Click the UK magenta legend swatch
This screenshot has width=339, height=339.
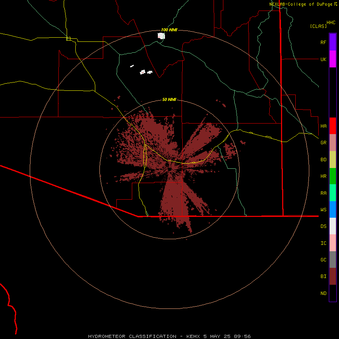tap(333, 59)
